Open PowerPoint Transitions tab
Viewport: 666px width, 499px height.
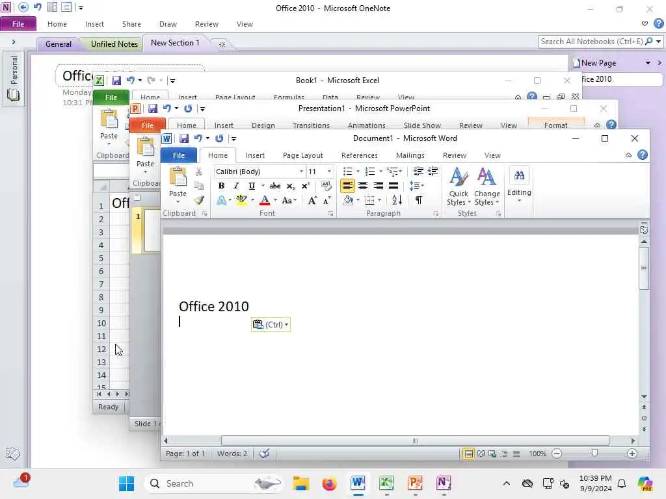[312, 125]
